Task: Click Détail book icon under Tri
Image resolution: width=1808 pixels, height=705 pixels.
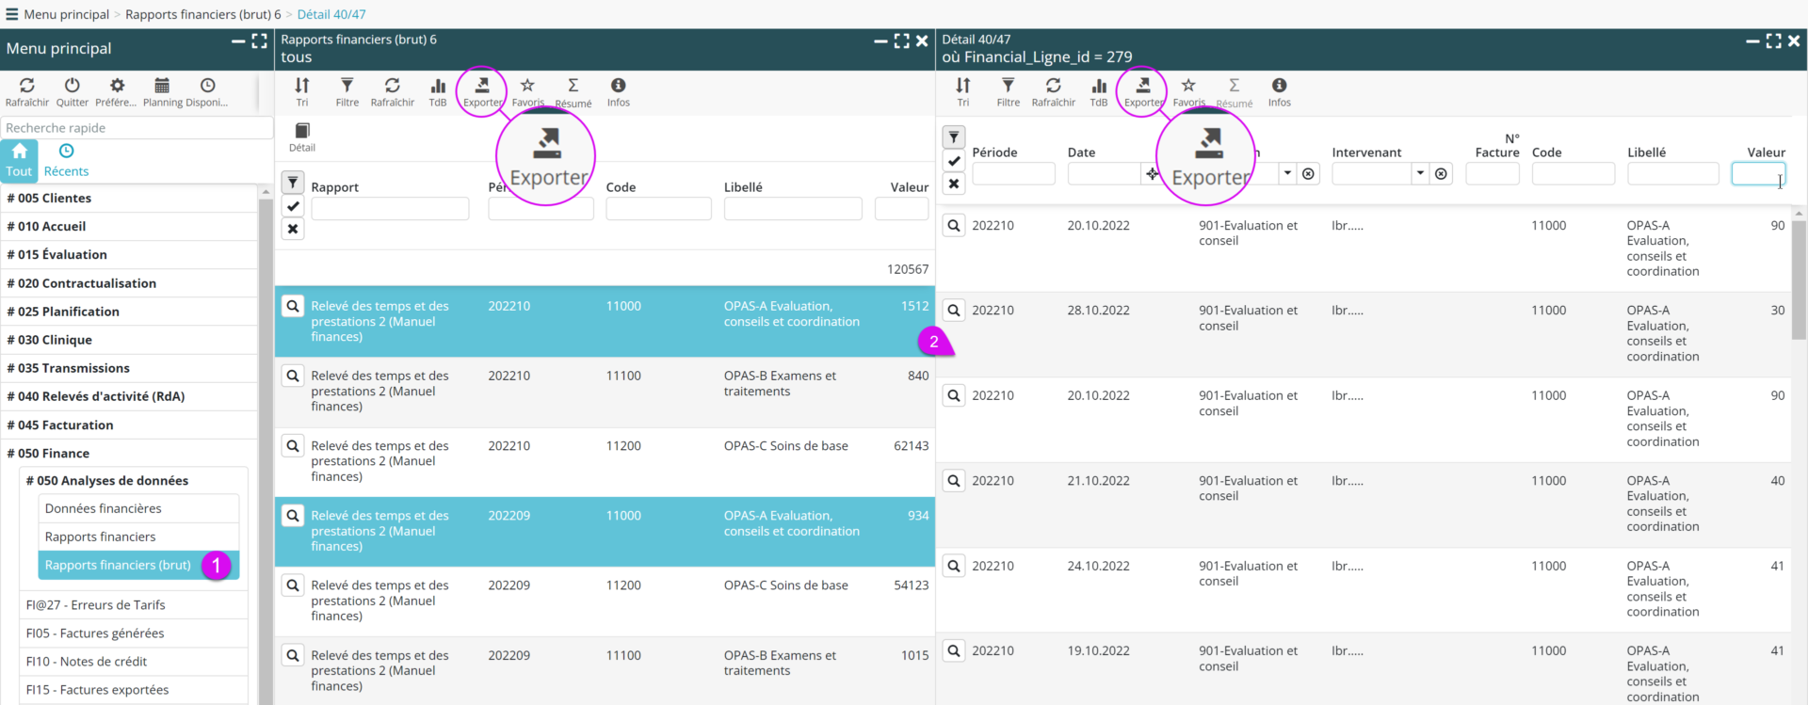Action: (302, 133)
